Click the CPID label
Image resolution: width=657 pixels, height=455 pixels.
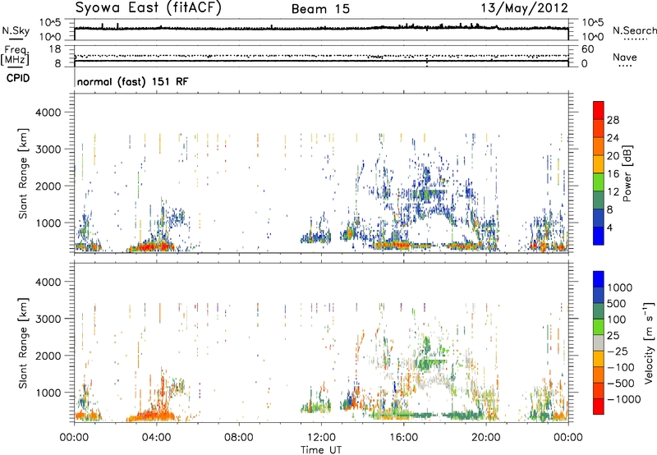(18, 78)
